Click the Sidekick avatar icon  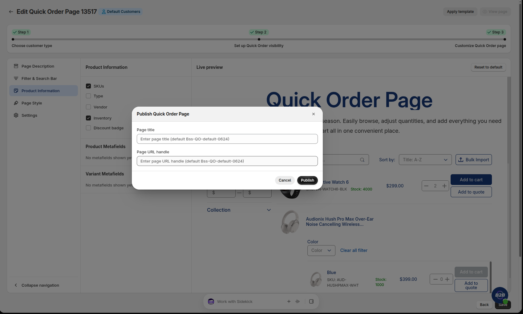211,302
